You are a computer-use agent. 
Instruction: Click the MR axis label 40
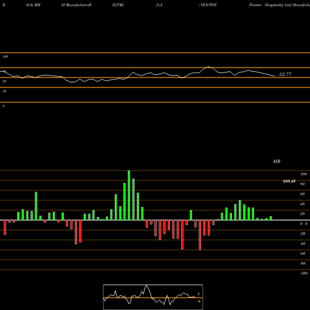point(303,204)
